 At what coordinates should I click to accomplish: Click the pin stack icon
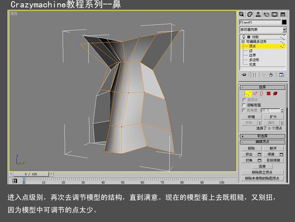(244, 75)
